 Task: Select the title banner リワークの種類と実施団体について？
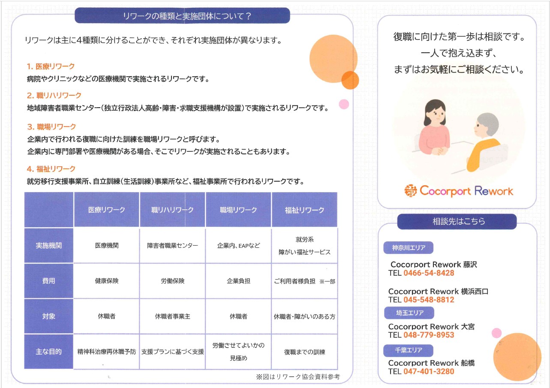[182, 16]
